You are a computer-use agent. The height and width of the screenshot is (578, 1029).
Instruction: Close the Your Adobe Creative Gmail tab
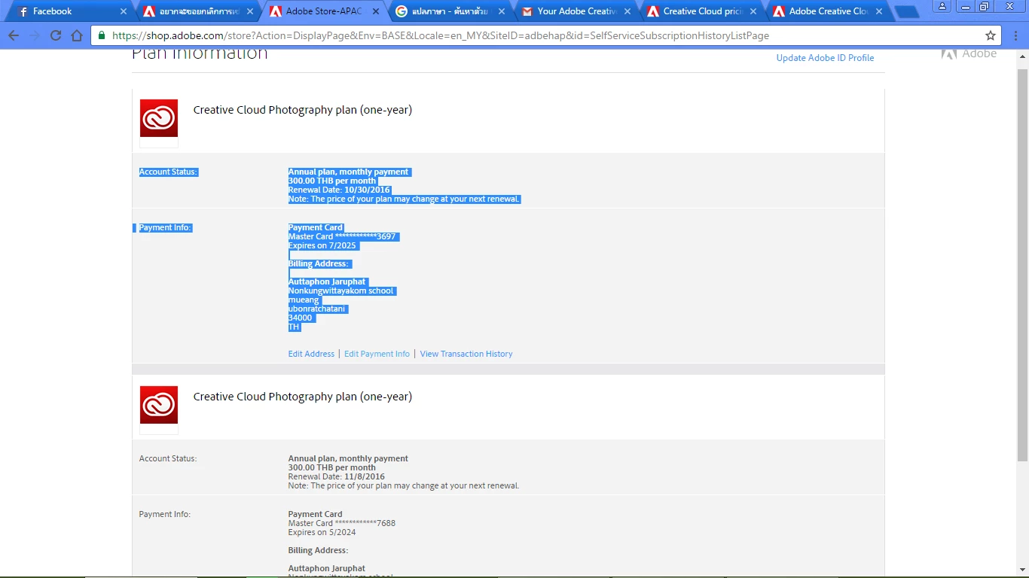pos(627,11)
